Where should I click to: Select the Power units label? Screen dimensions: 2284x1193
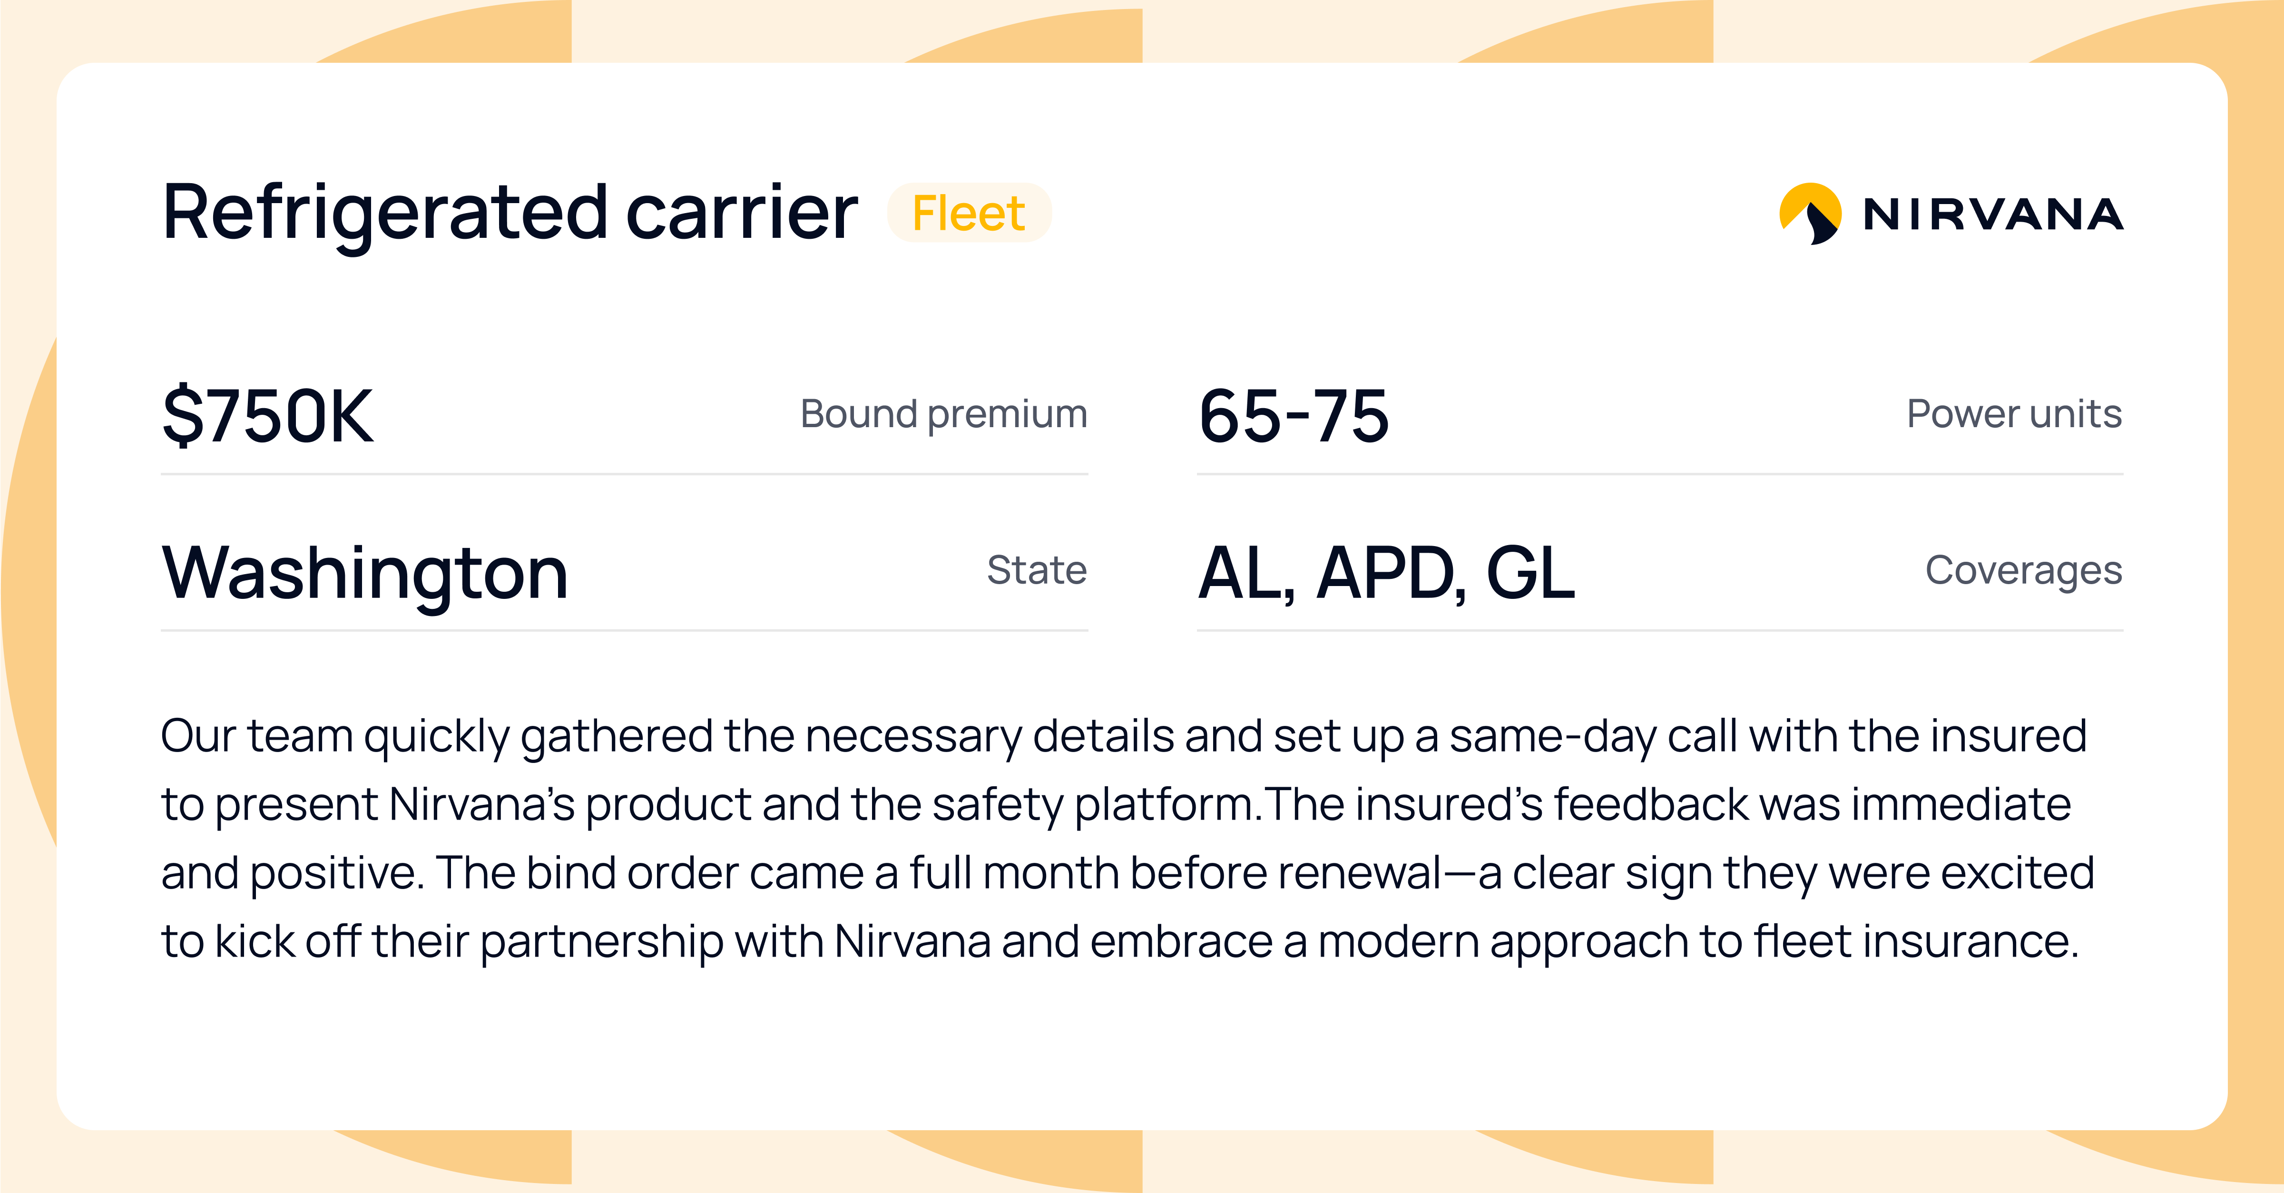(2014, 414)
